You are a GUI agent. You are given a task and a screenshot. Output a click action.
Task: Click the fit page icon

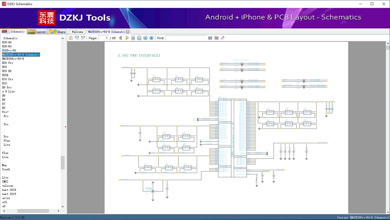coord(139,38)
